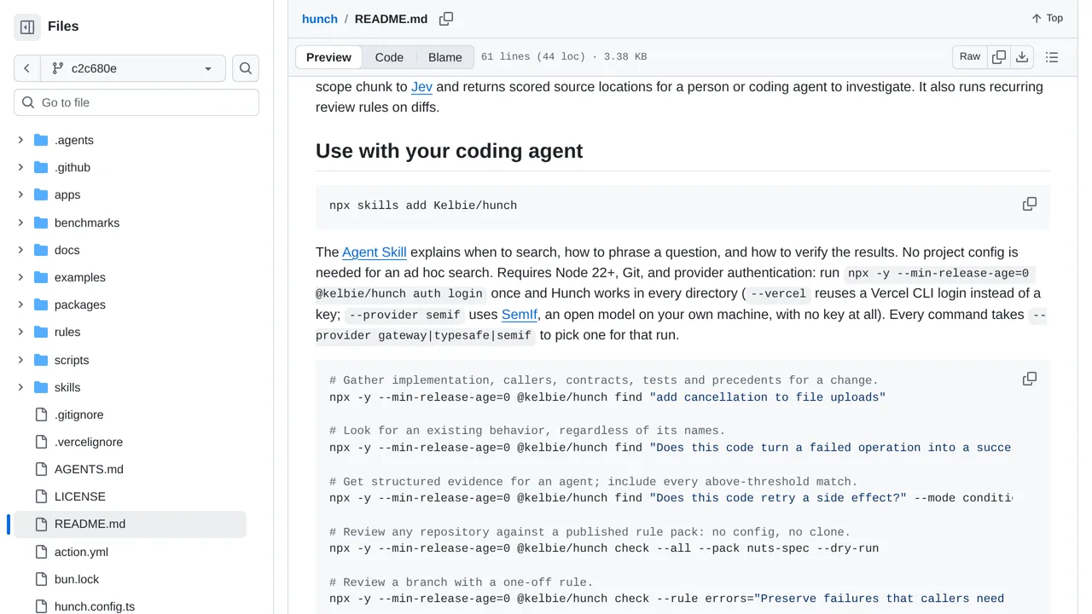
Task: Click the 'Use with your coding agent' heading
Action: point(450,151)
